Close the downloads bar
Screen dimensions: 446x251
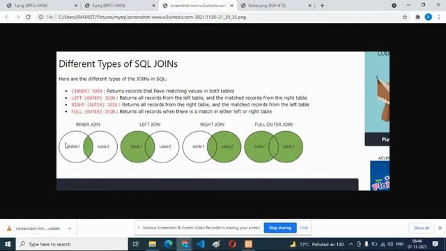(x=440, y=228)
